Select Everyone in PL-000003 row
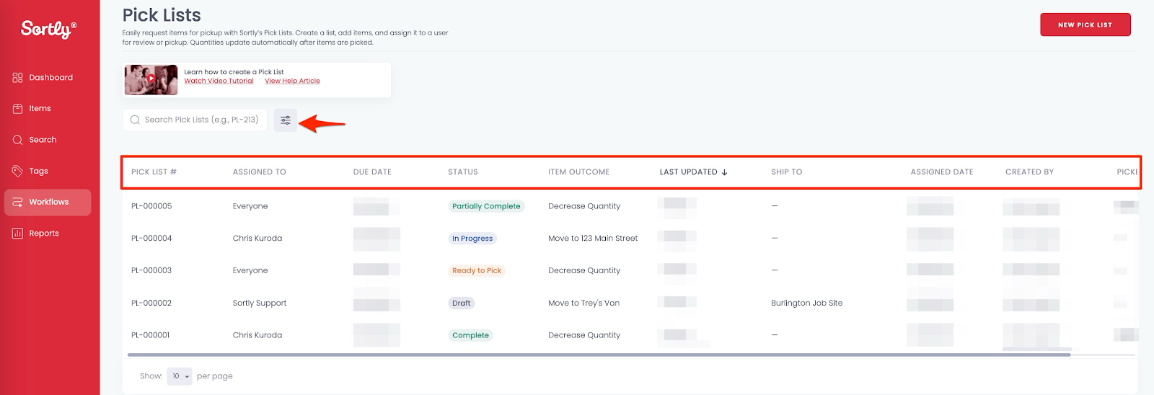This screenshot has height=395, width=1154. coord(250,271)
